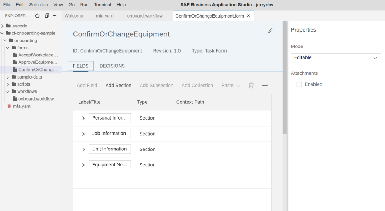This screenshot has height=211, width=385.
Task: Edit the Equipment Ne... label field
Action: point(110,165)
